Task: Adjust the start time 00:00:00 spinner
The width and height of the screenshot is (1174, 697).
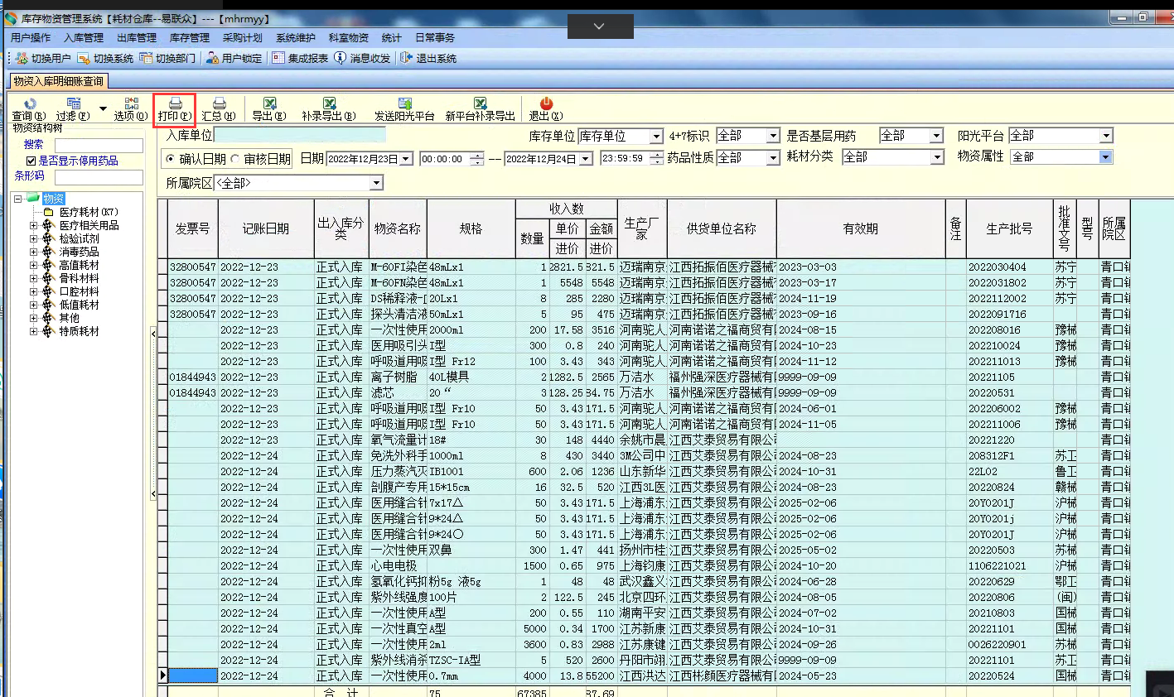Action: [x=477, y=159]
